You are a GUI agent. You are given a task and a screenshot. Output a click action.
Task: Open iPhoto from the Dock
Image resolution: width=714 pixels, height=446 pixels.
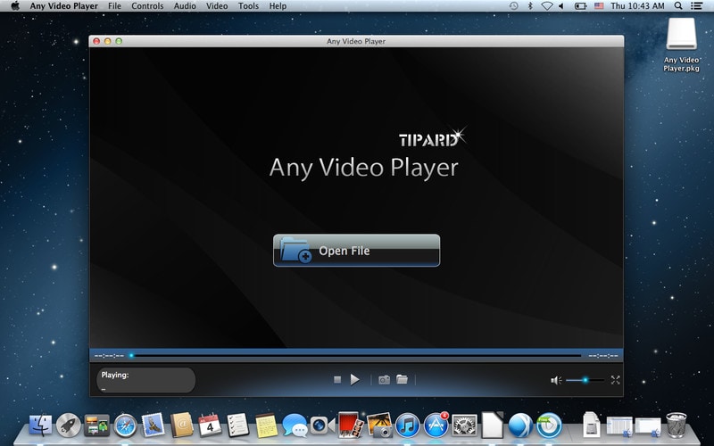(x=379, y=425)
